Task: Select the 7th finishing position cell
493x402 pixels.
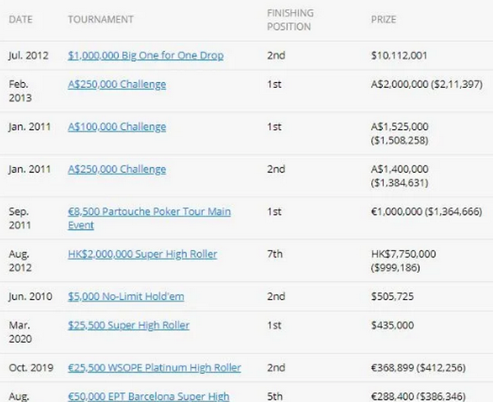Action: (x=274, y=254)
